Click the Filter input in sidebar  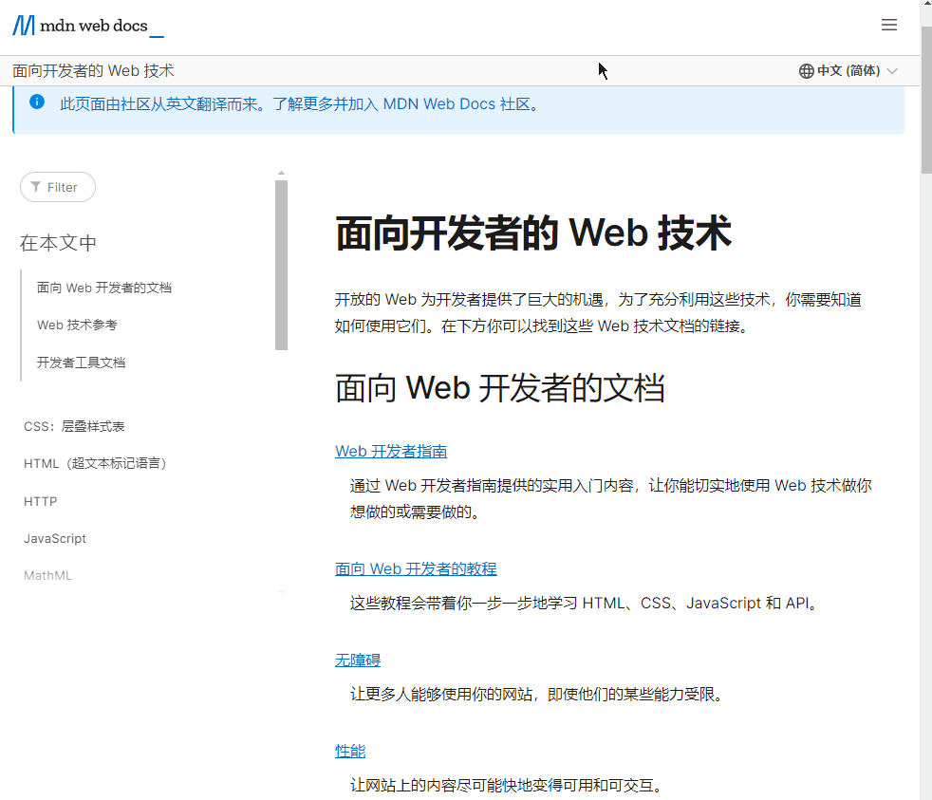[x=58, y=187]
